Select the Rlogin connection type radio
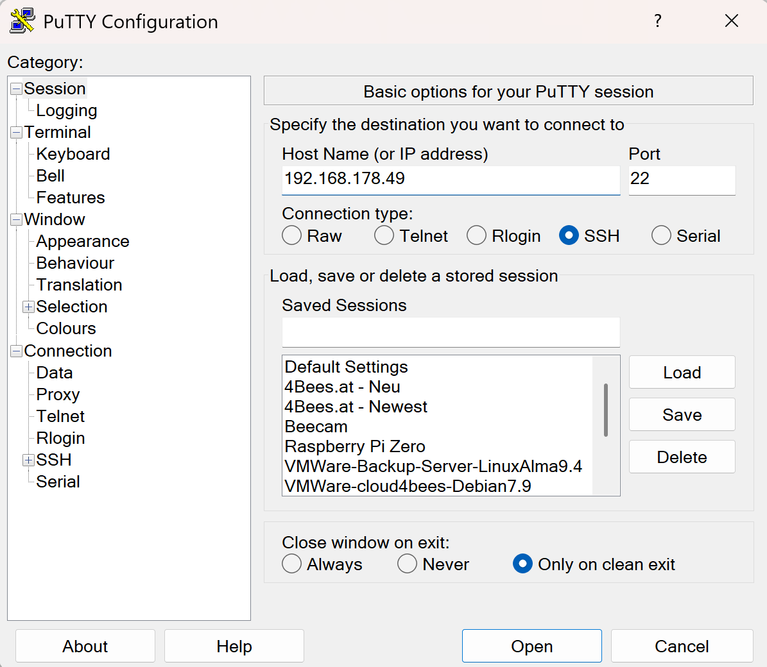The image size is (767, 667). [x=476, y=235]
